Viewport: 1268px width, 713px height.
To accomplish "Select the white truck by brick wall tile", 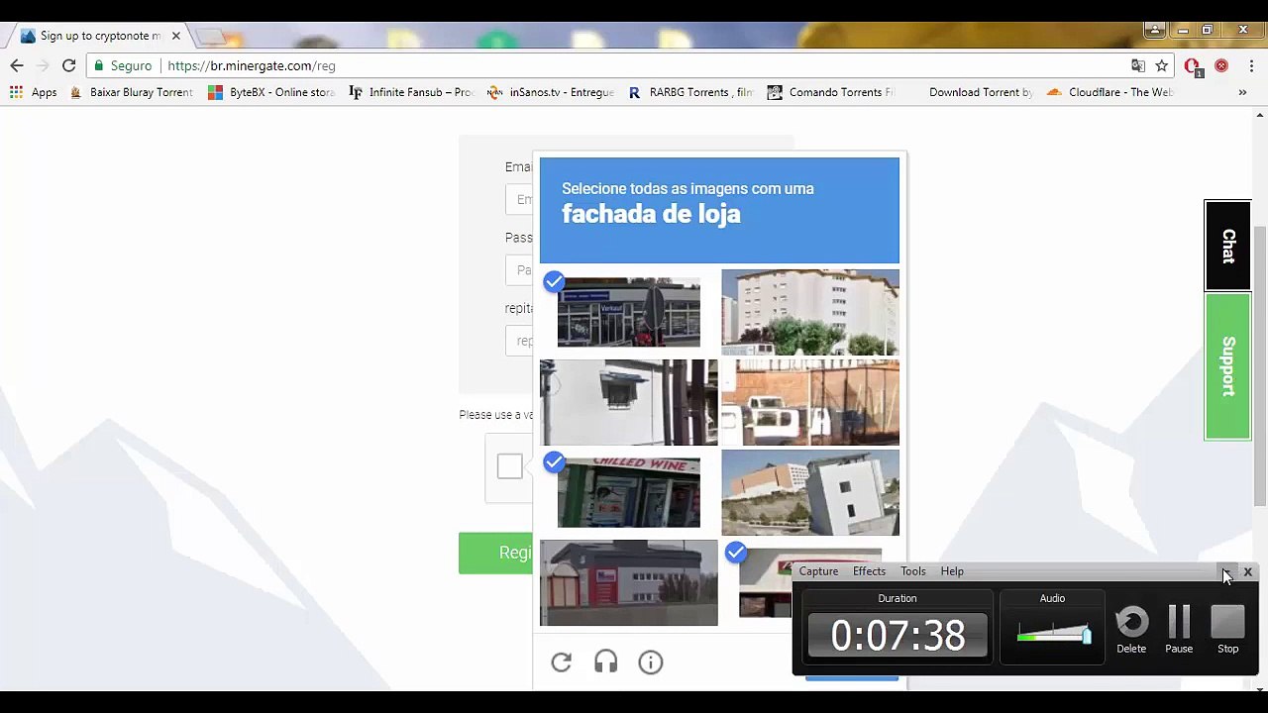I will [810, 403].
